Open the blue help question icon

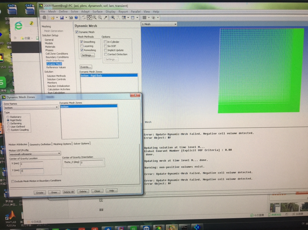76,18
